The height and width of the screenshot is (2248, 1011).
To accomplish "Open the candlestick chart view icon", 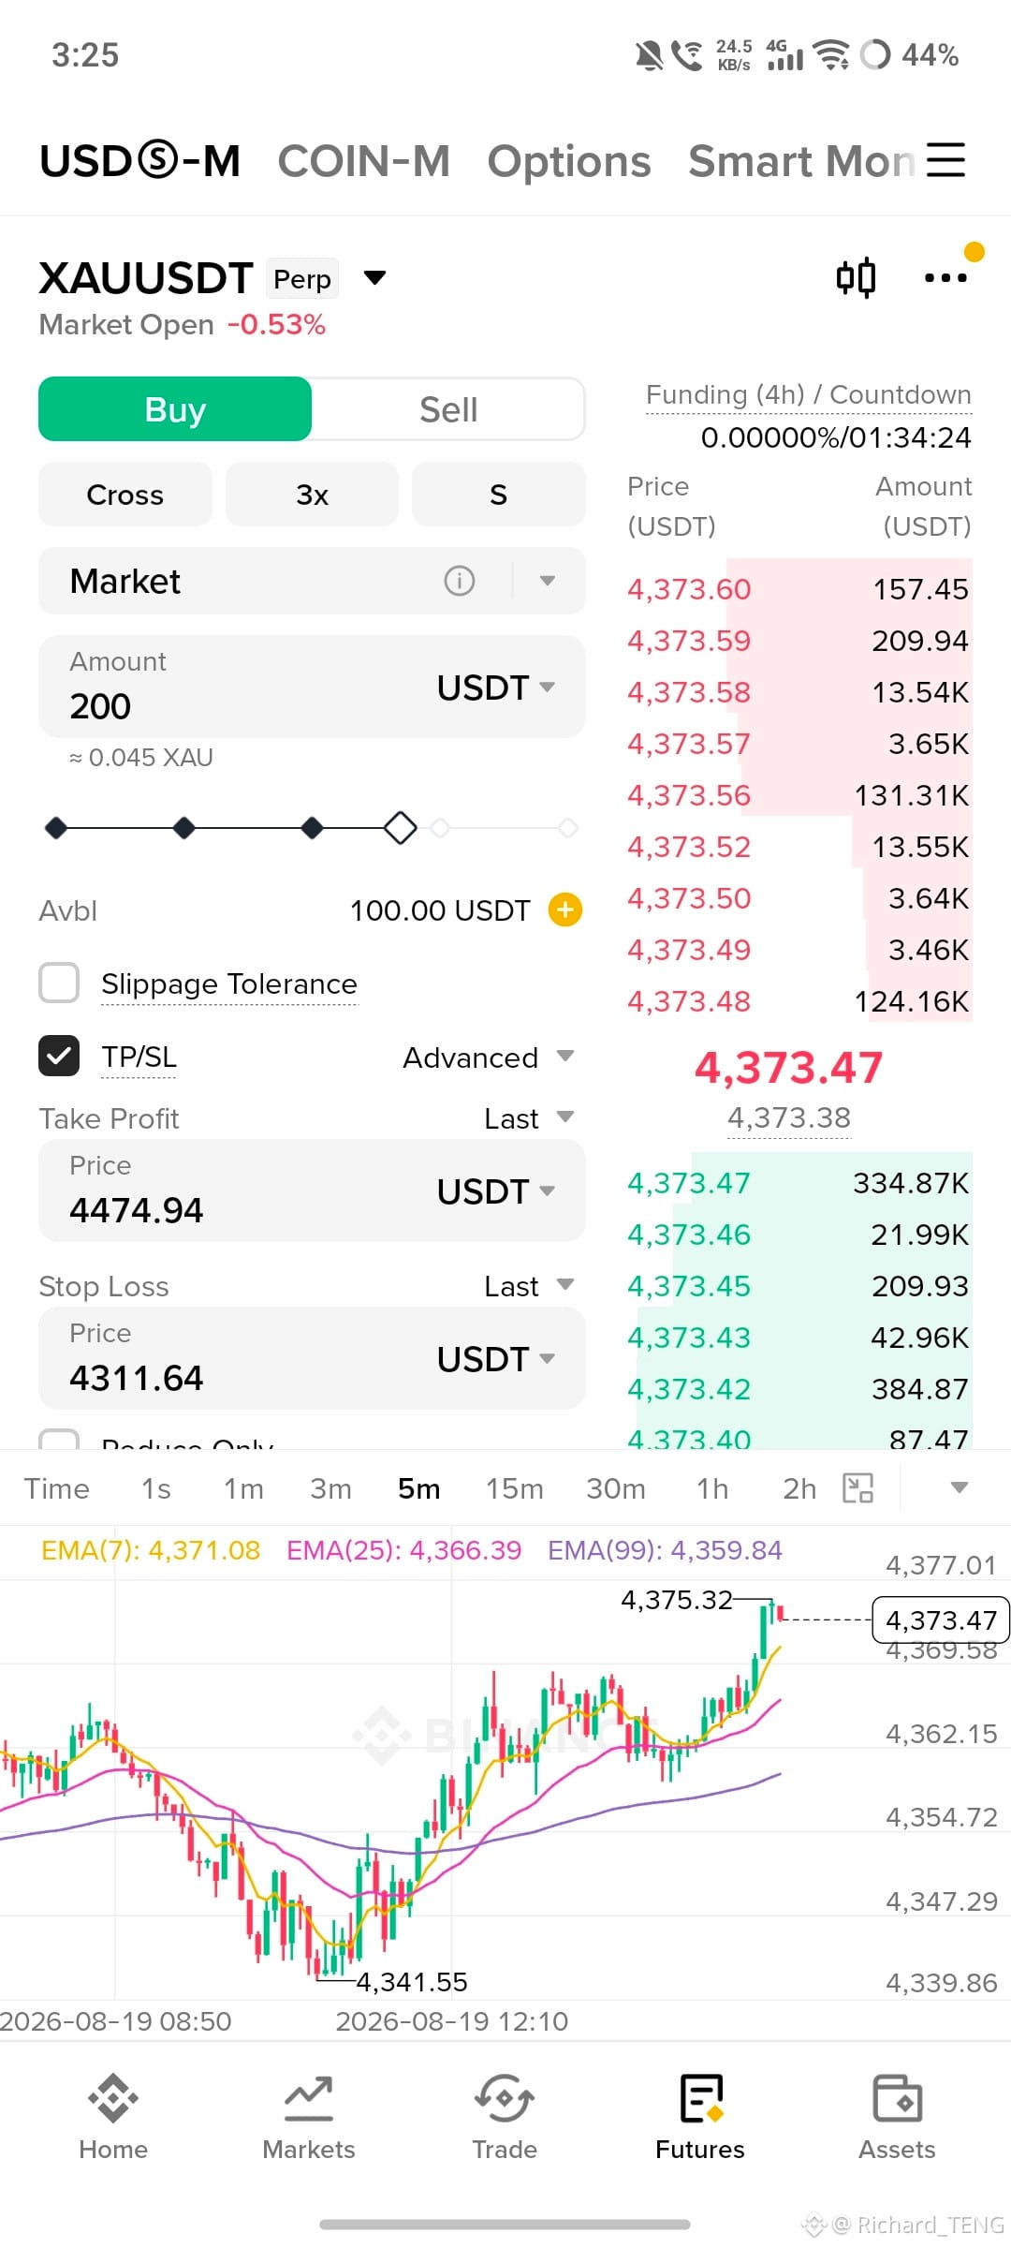I will tap(856, 277).
